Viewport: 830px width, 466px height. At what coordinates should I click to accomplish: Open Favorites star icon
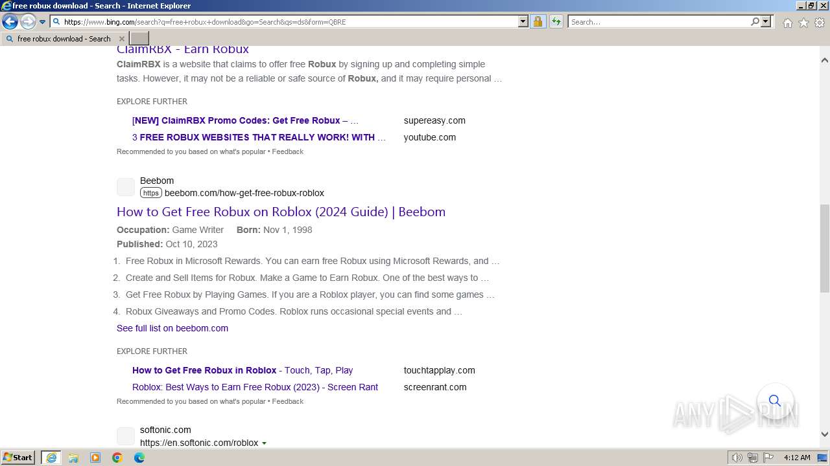coord(803,23)
